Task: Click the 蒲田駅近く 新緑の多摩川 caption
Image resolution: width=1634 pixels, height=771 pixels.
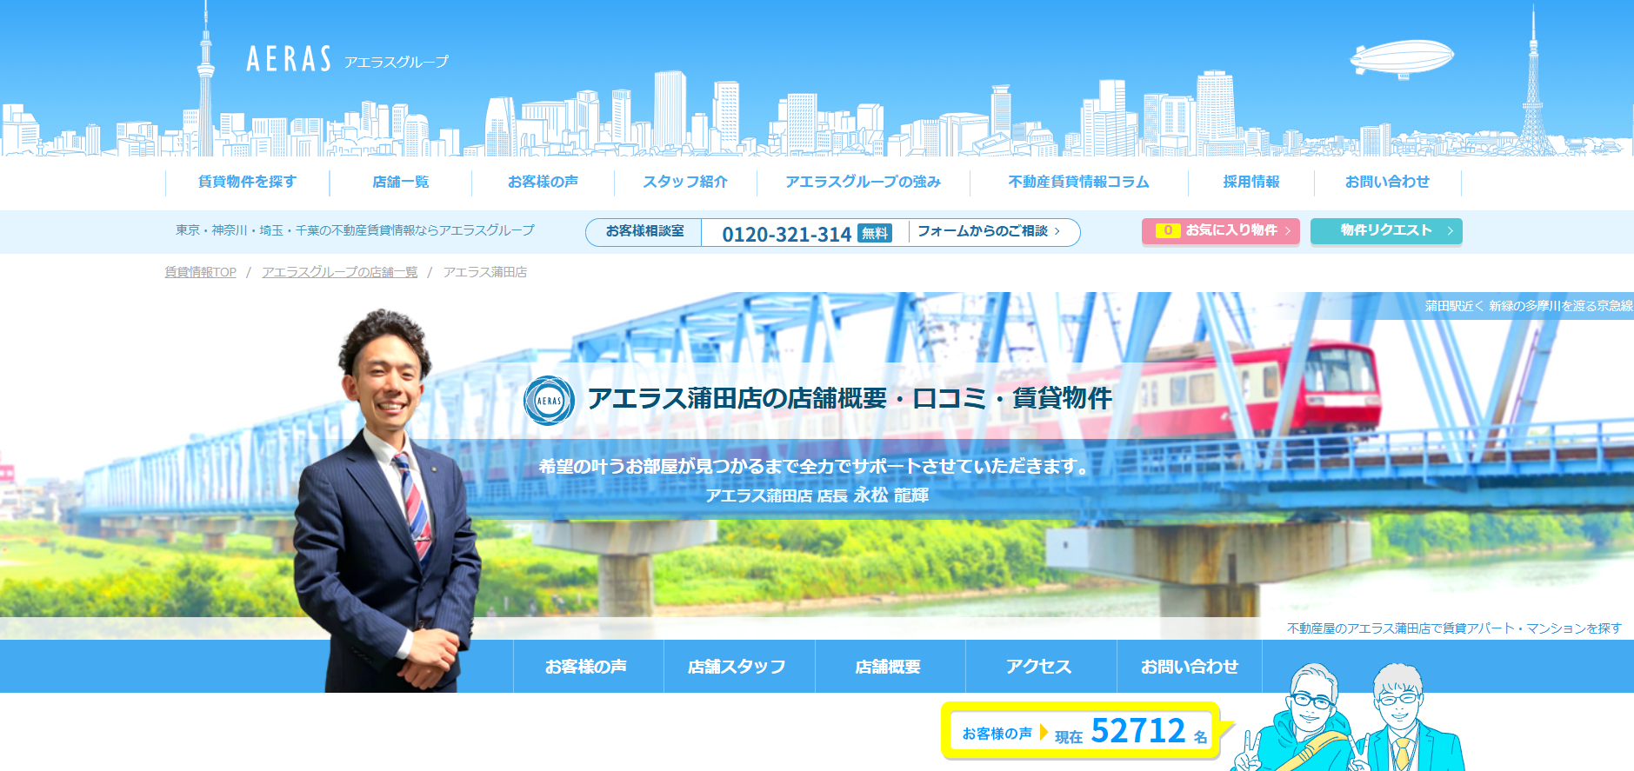Action: point(1529,306)
